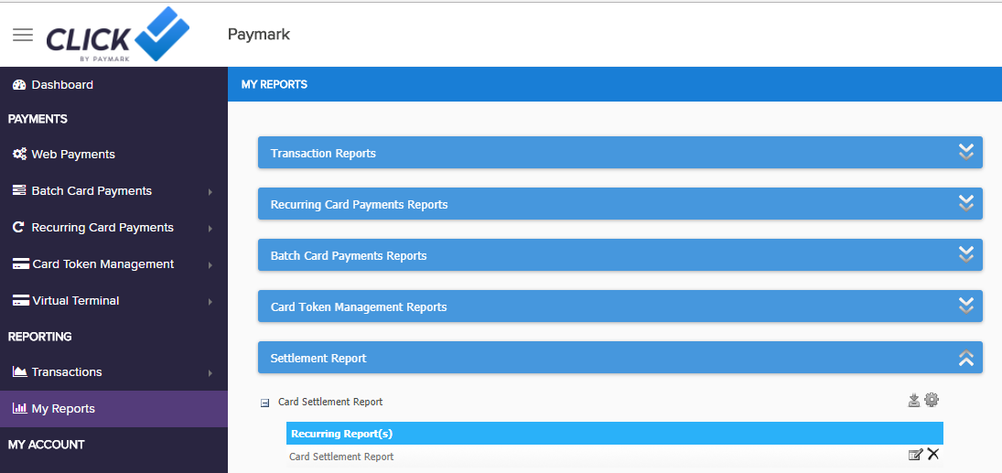Click the PAYMENTS section heading

(x=38, y=119)
